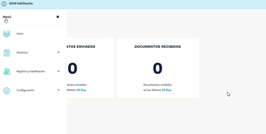
Task: Click the Documentos Recibidos card title
Action: pyautogui.click(x=158, y=47)
